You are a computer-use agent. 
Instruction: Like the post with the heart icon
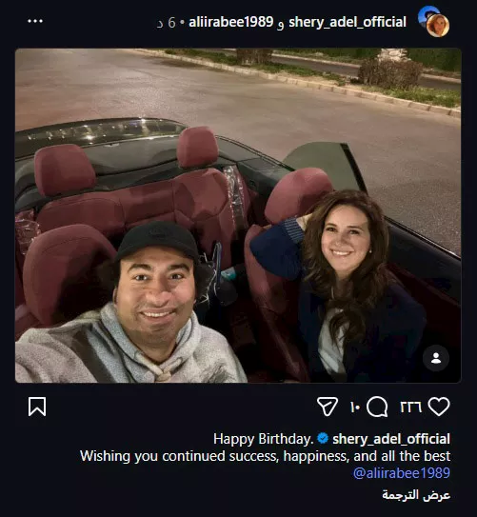coord(439,407)
